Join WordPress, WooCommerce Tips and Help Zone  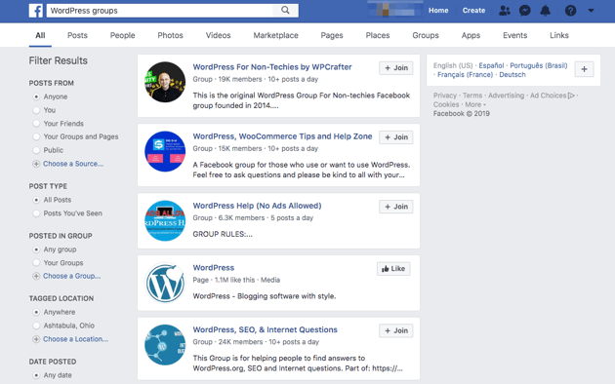click(395, 137)
